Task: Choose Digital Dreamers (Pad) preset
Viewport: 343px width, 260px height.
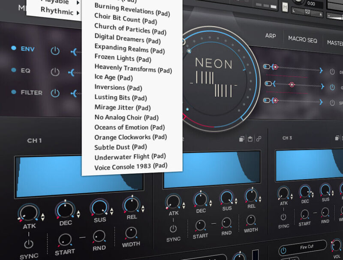Action: [x=127, y=39]
